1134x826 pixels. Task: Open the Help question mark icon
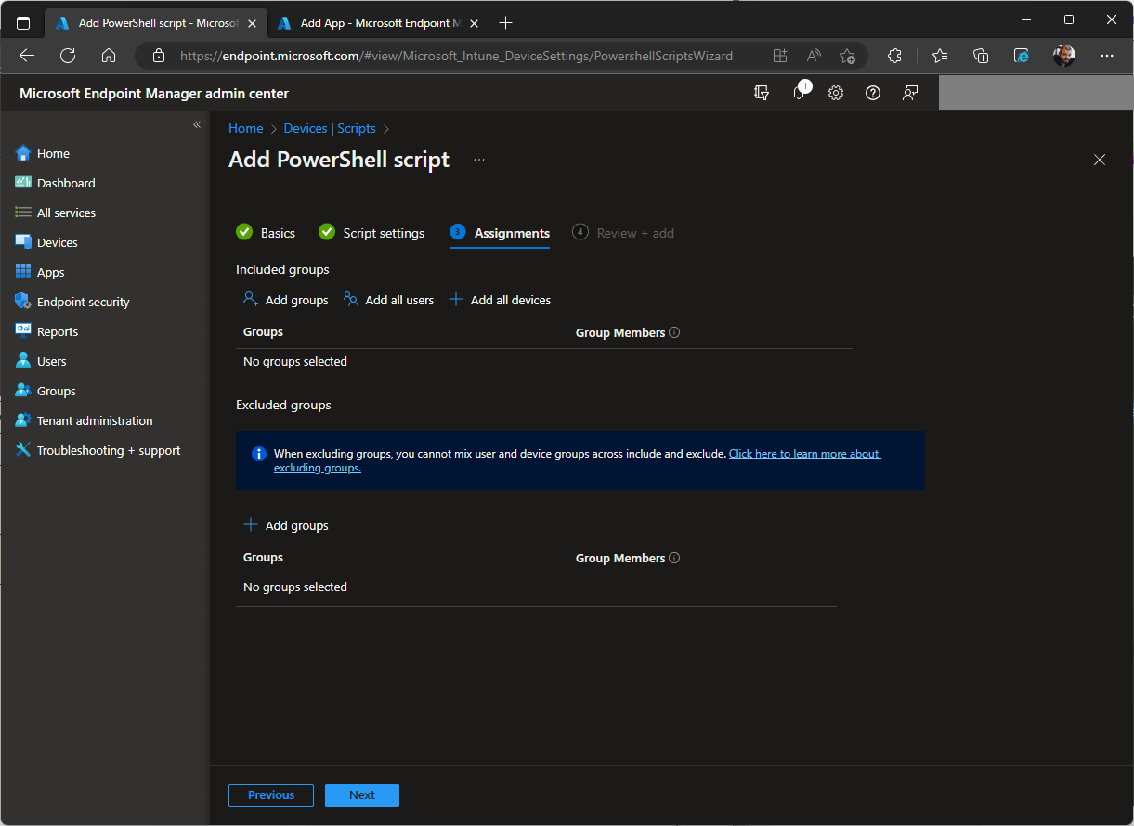[873, 93]
